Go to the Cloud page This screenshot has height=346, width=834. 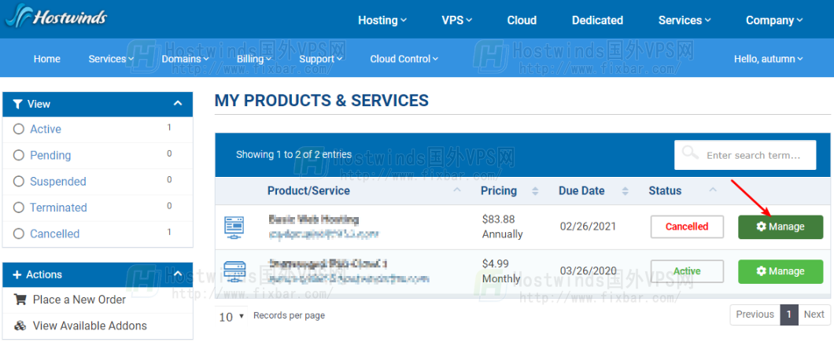(x=522, y=20)
